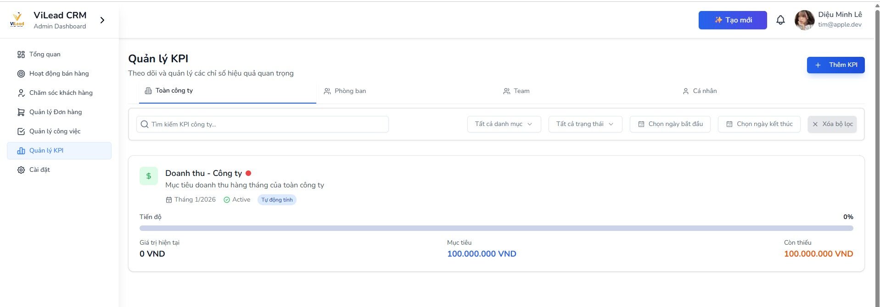Open the Tất cả trạng thái dropdown
The width and height of the screenshot is (880, 307).
[x=585, y=124]
